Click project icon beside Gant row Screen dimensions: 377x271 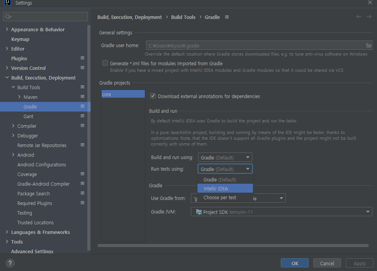coord(83,116)
